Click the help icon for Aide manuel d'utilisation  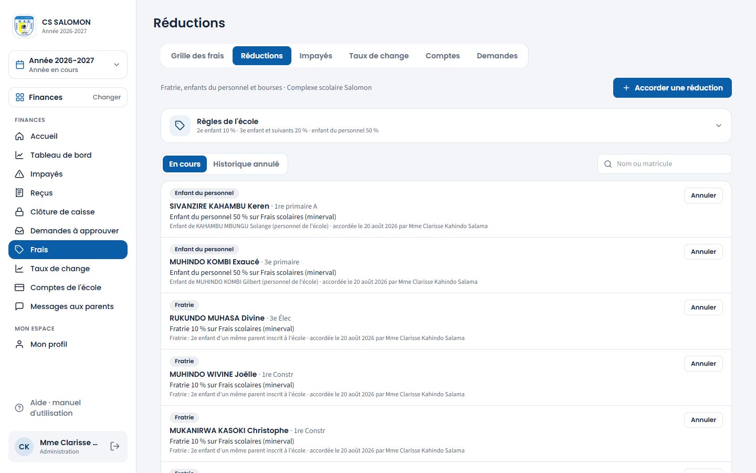click(19, 408)
